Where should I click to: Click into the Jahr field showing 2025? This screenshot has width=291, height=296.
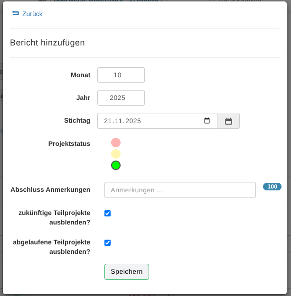pyautogui.click(x=121, y=98)
